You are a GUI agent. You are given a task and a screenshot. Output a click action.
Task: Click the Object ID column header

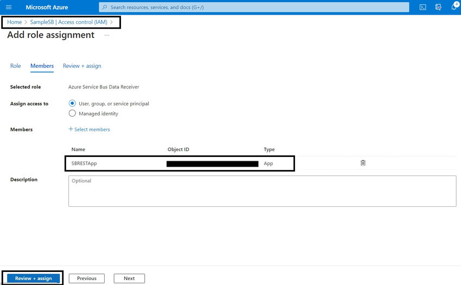(x=178, y=149)
